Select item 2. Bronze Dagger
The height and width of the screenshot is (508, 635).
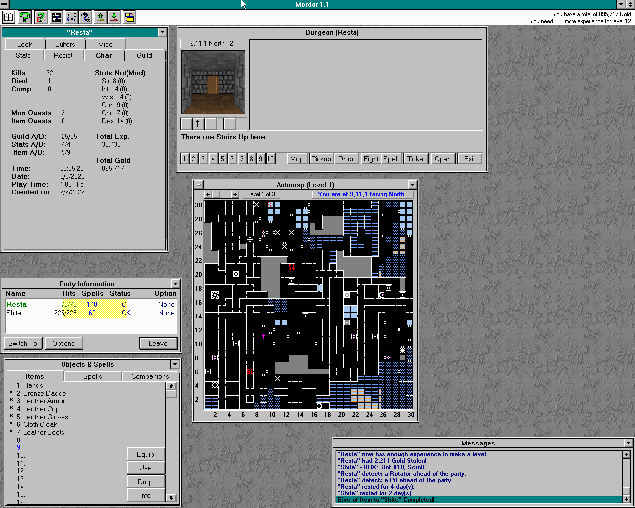[x=43, y=393]
